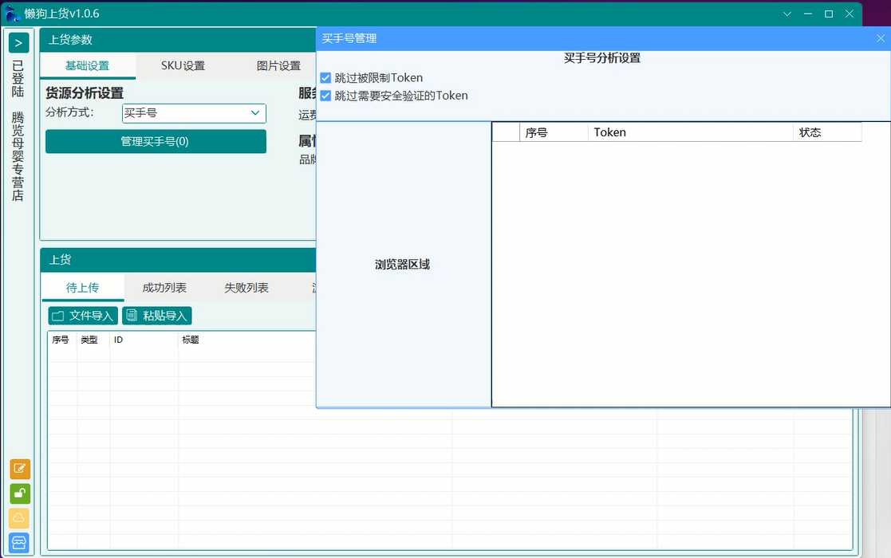The image size is (891, 558).
Task: Click the 状态 column header in token table
Action: click(827, 132)
